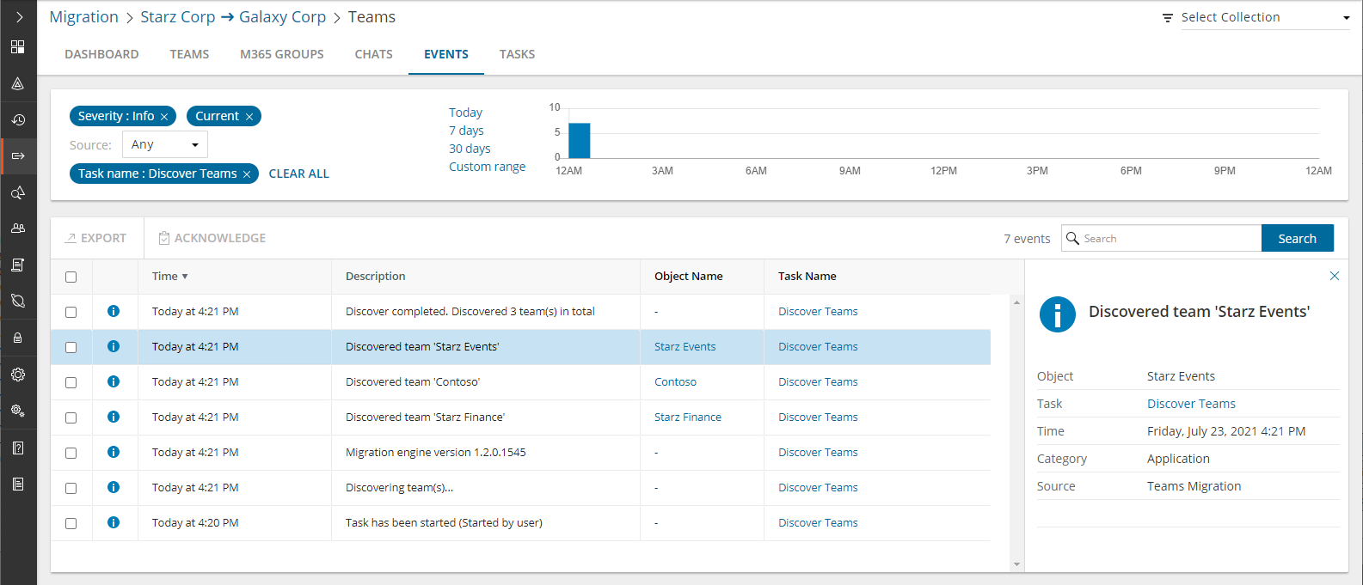Select checkbox for 'Task has been started' row

coord(71,523)
